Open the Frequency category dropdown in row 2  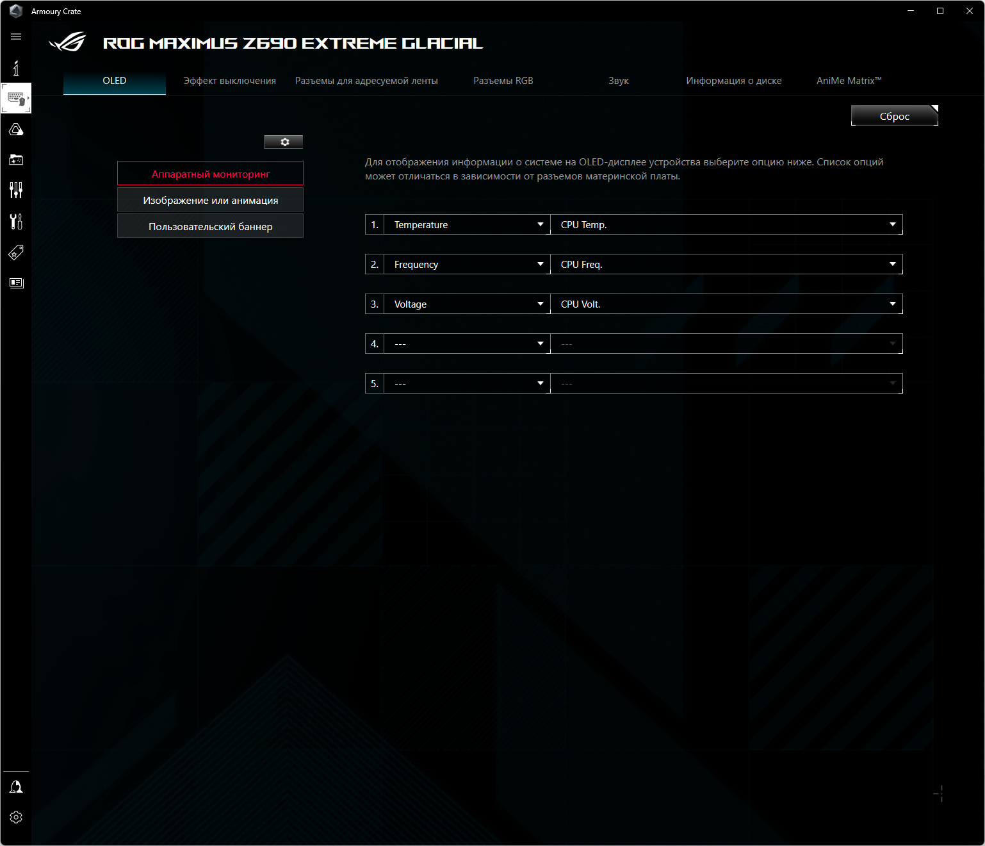[x=467, y=264]
